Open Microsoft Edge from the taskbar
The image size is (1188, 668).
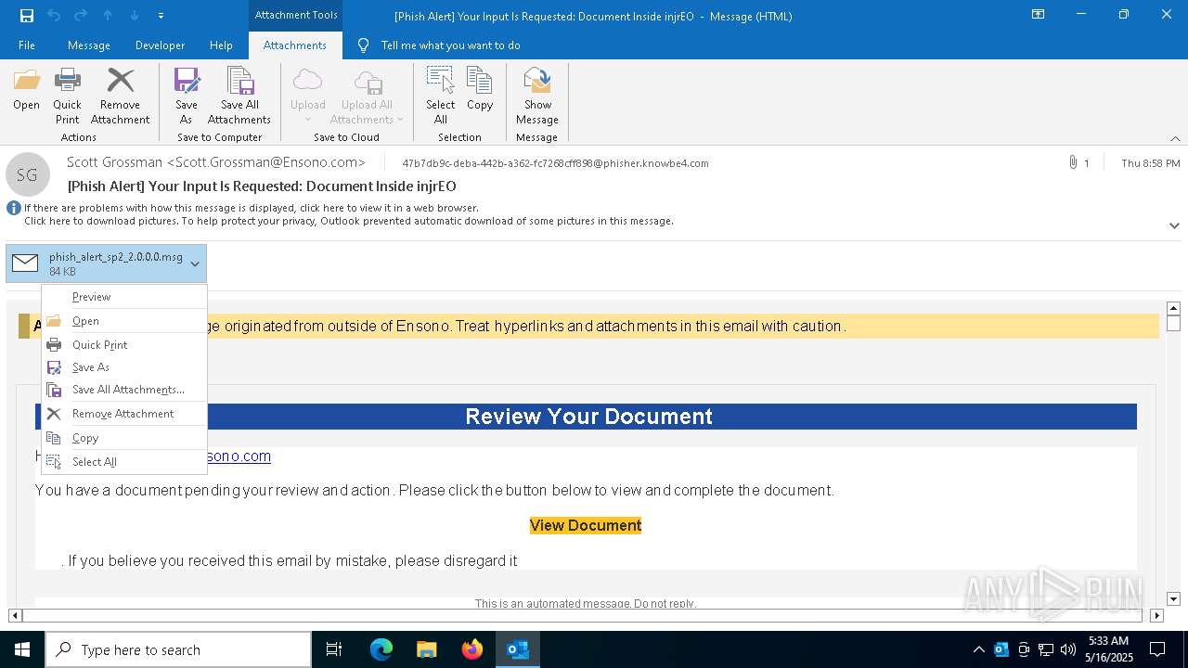click(381, 649)
